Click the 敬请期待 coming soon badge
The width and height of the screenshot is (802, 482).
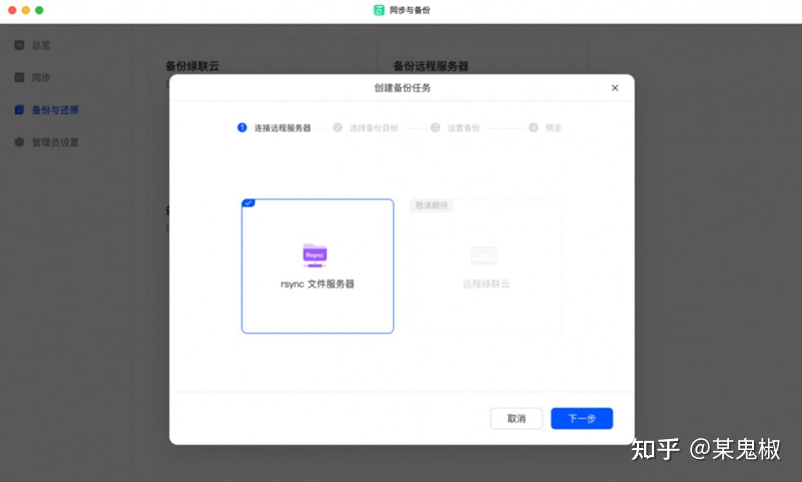431,206
